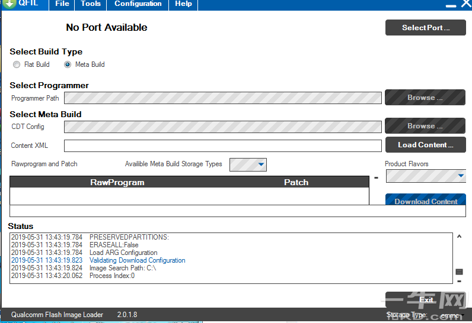Screen dimensions: 472x323
Task: Open the Configuration menu
Action: point(138,4)
